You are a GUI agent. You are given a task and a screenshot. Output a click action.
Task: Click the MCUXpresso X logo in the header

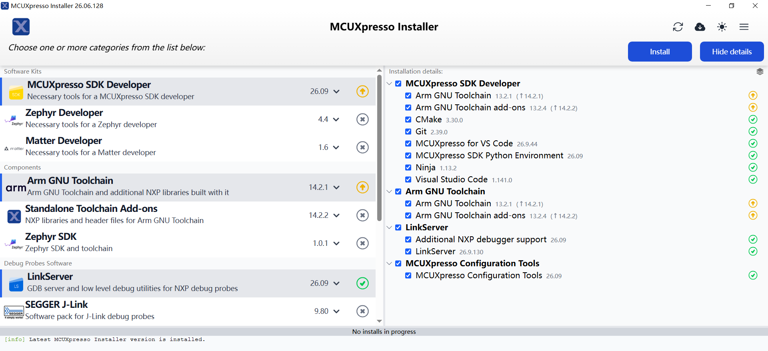pyautogui.click(x=21, y=27)
